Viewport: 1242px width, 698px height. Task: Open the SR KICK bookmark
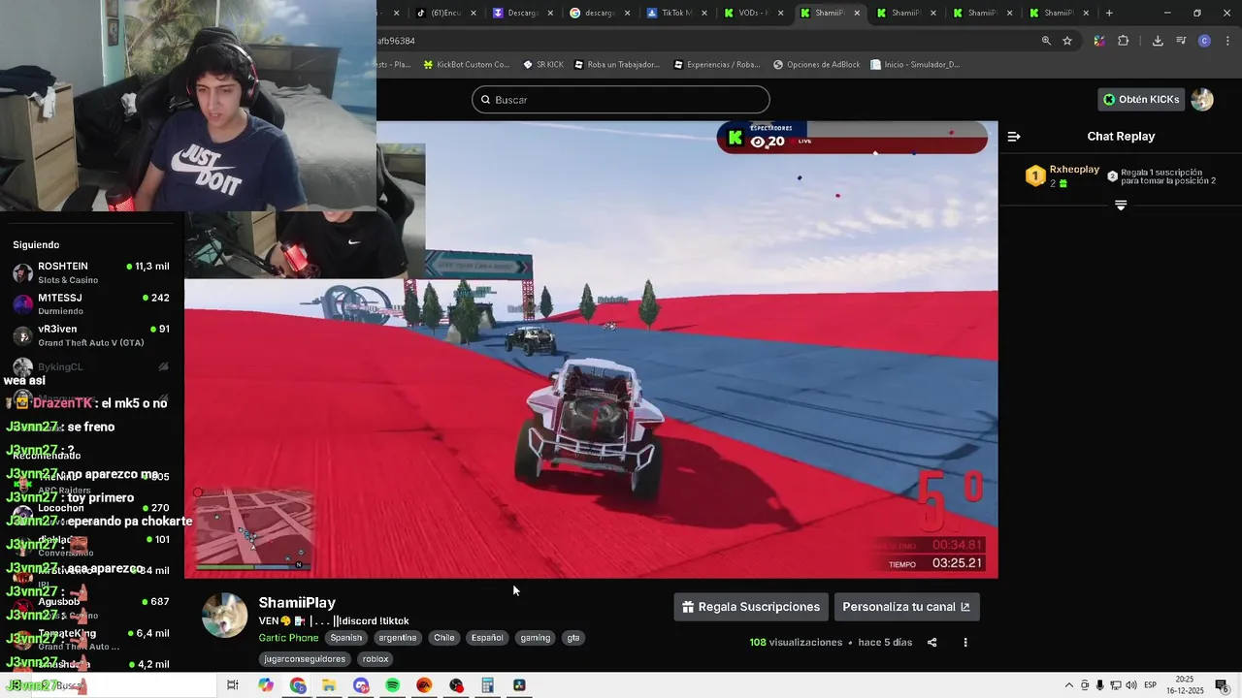click(542, 65)
